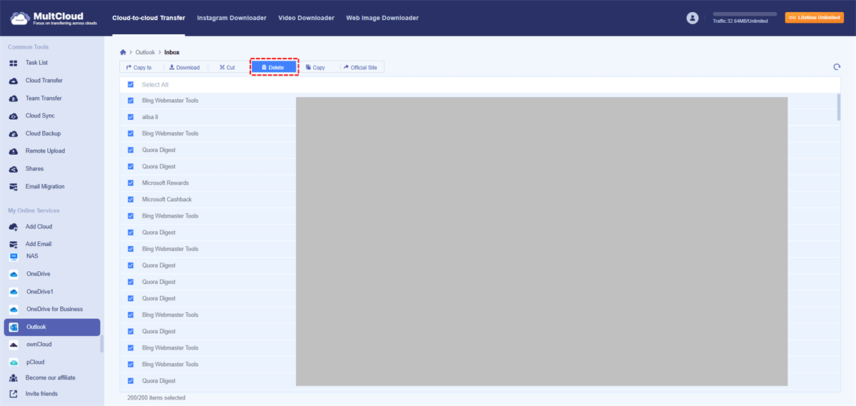Select the OneDrive1 cloud icon
Screen dimensions: 856x406
click(14, 292)
